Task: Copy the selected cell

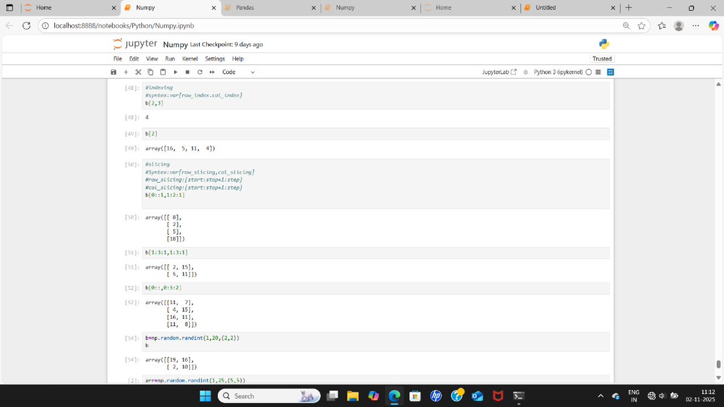Action: 150,72
